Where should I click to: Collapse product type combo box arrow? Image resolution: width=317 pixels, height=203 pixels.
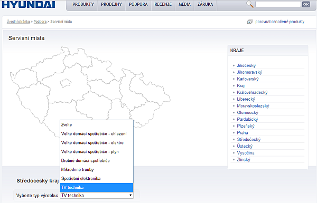tap(130, 195)
